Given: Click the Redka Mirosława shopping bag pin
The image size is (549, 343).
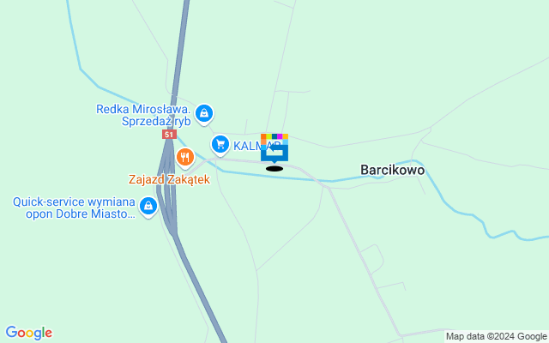Looking at the screenshot, I should coord(204,114).
